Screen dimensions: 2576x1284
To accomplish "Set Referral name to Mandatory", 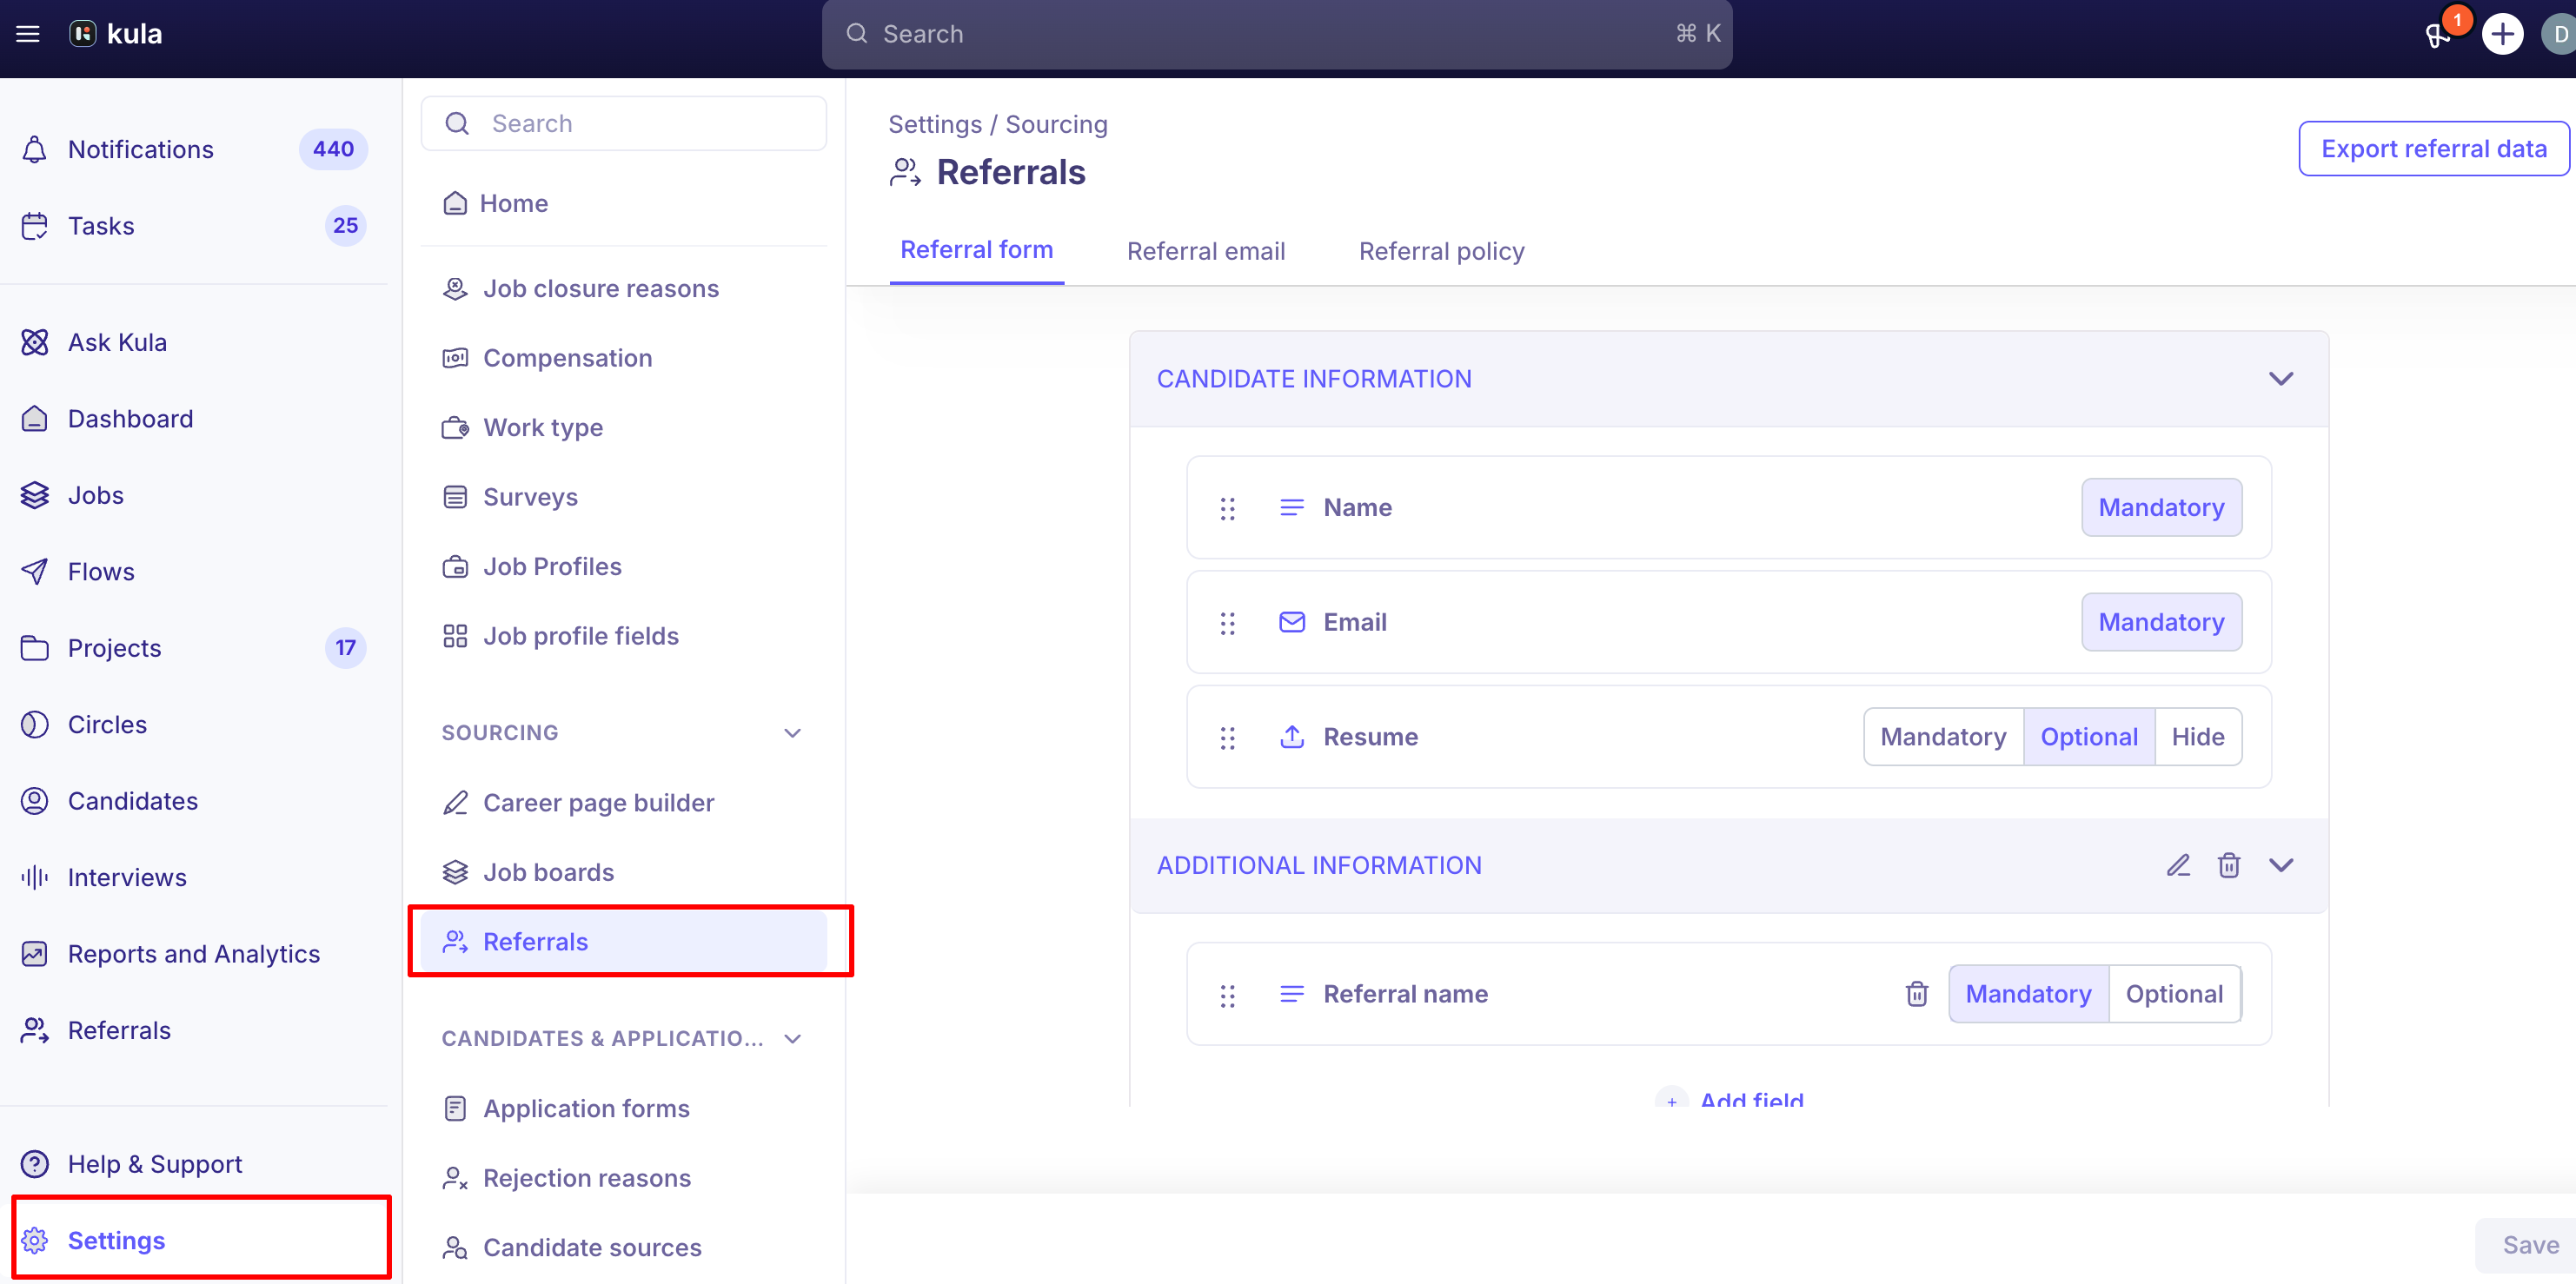I will pyautogui.click(x=2028, y=994).
